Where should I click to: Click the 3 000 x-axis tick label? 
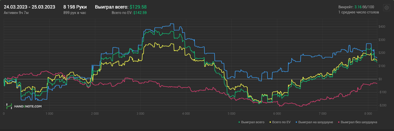(140, 113)
